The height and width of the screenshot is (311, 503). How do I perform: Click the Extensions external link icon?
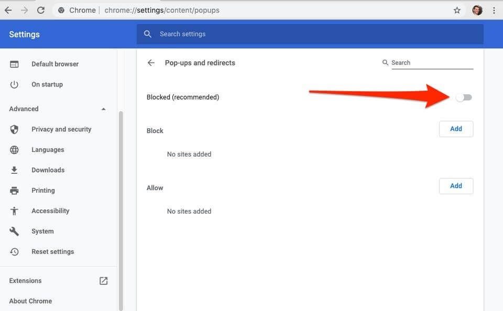pos(103,281)
